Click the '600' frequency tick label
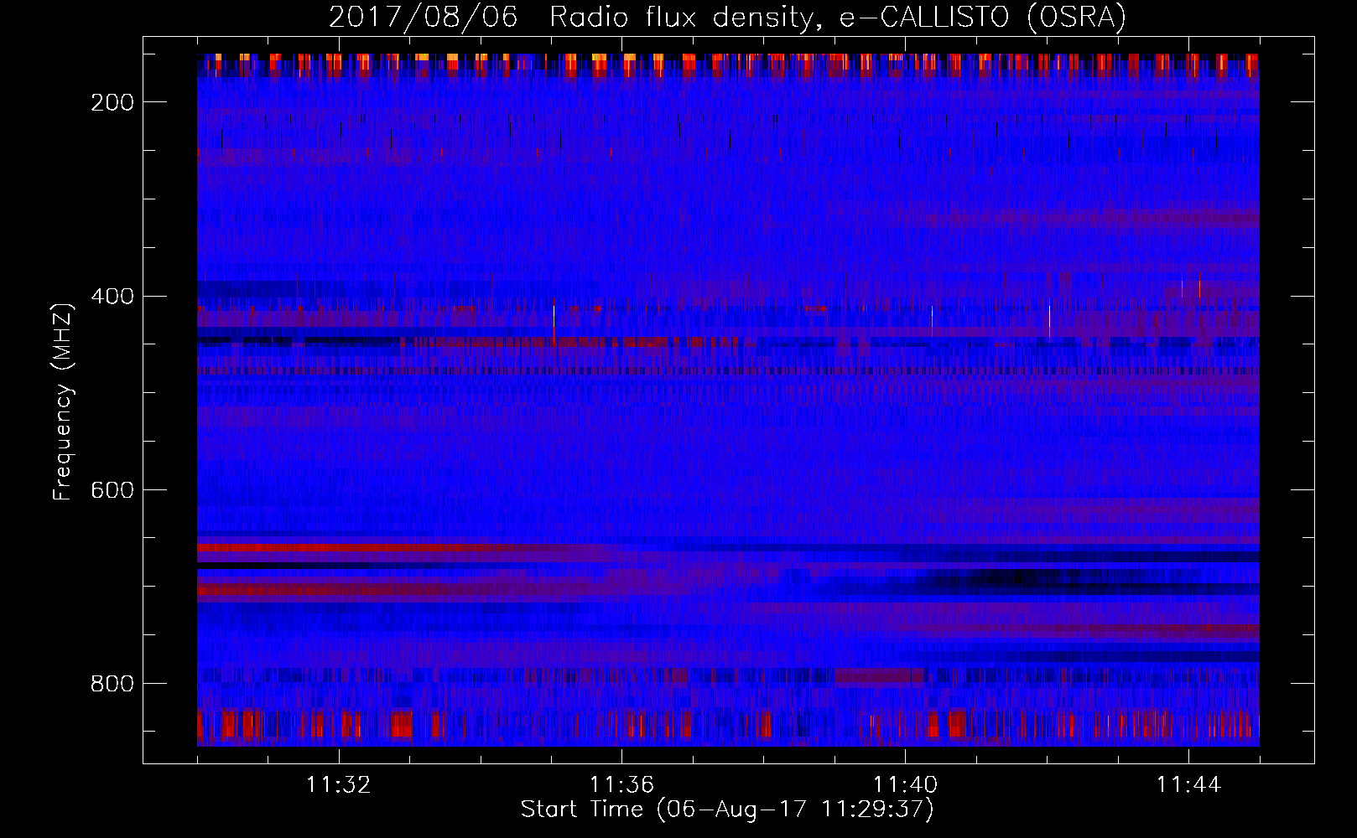 click(x=112, y=490)
